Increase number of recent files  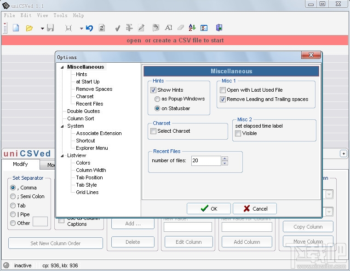pos(225,159)
